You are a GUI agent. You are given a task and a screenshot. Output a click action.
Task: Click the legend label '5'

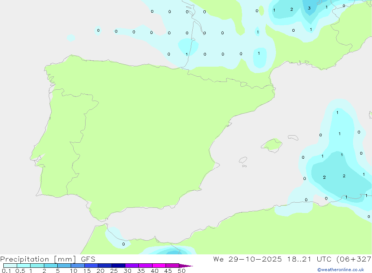(x=58, y=271)
